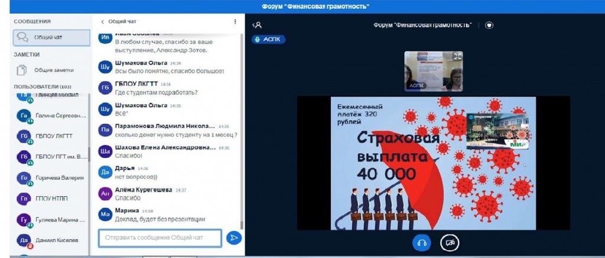Click message 'Доклад, будет без презентации'

(x=160, y=219)
